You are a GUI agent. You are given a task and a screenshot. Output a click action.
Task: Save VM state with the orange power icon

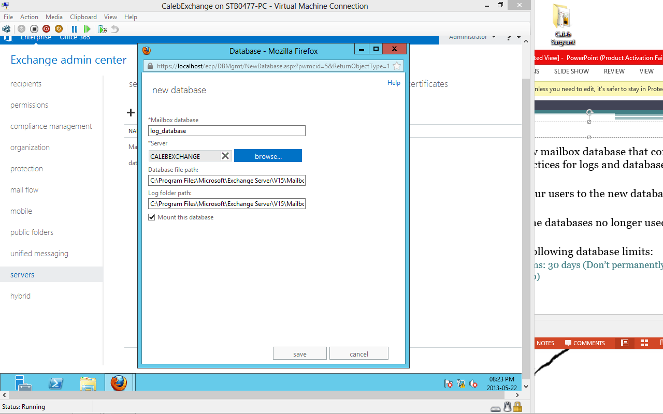59,29
